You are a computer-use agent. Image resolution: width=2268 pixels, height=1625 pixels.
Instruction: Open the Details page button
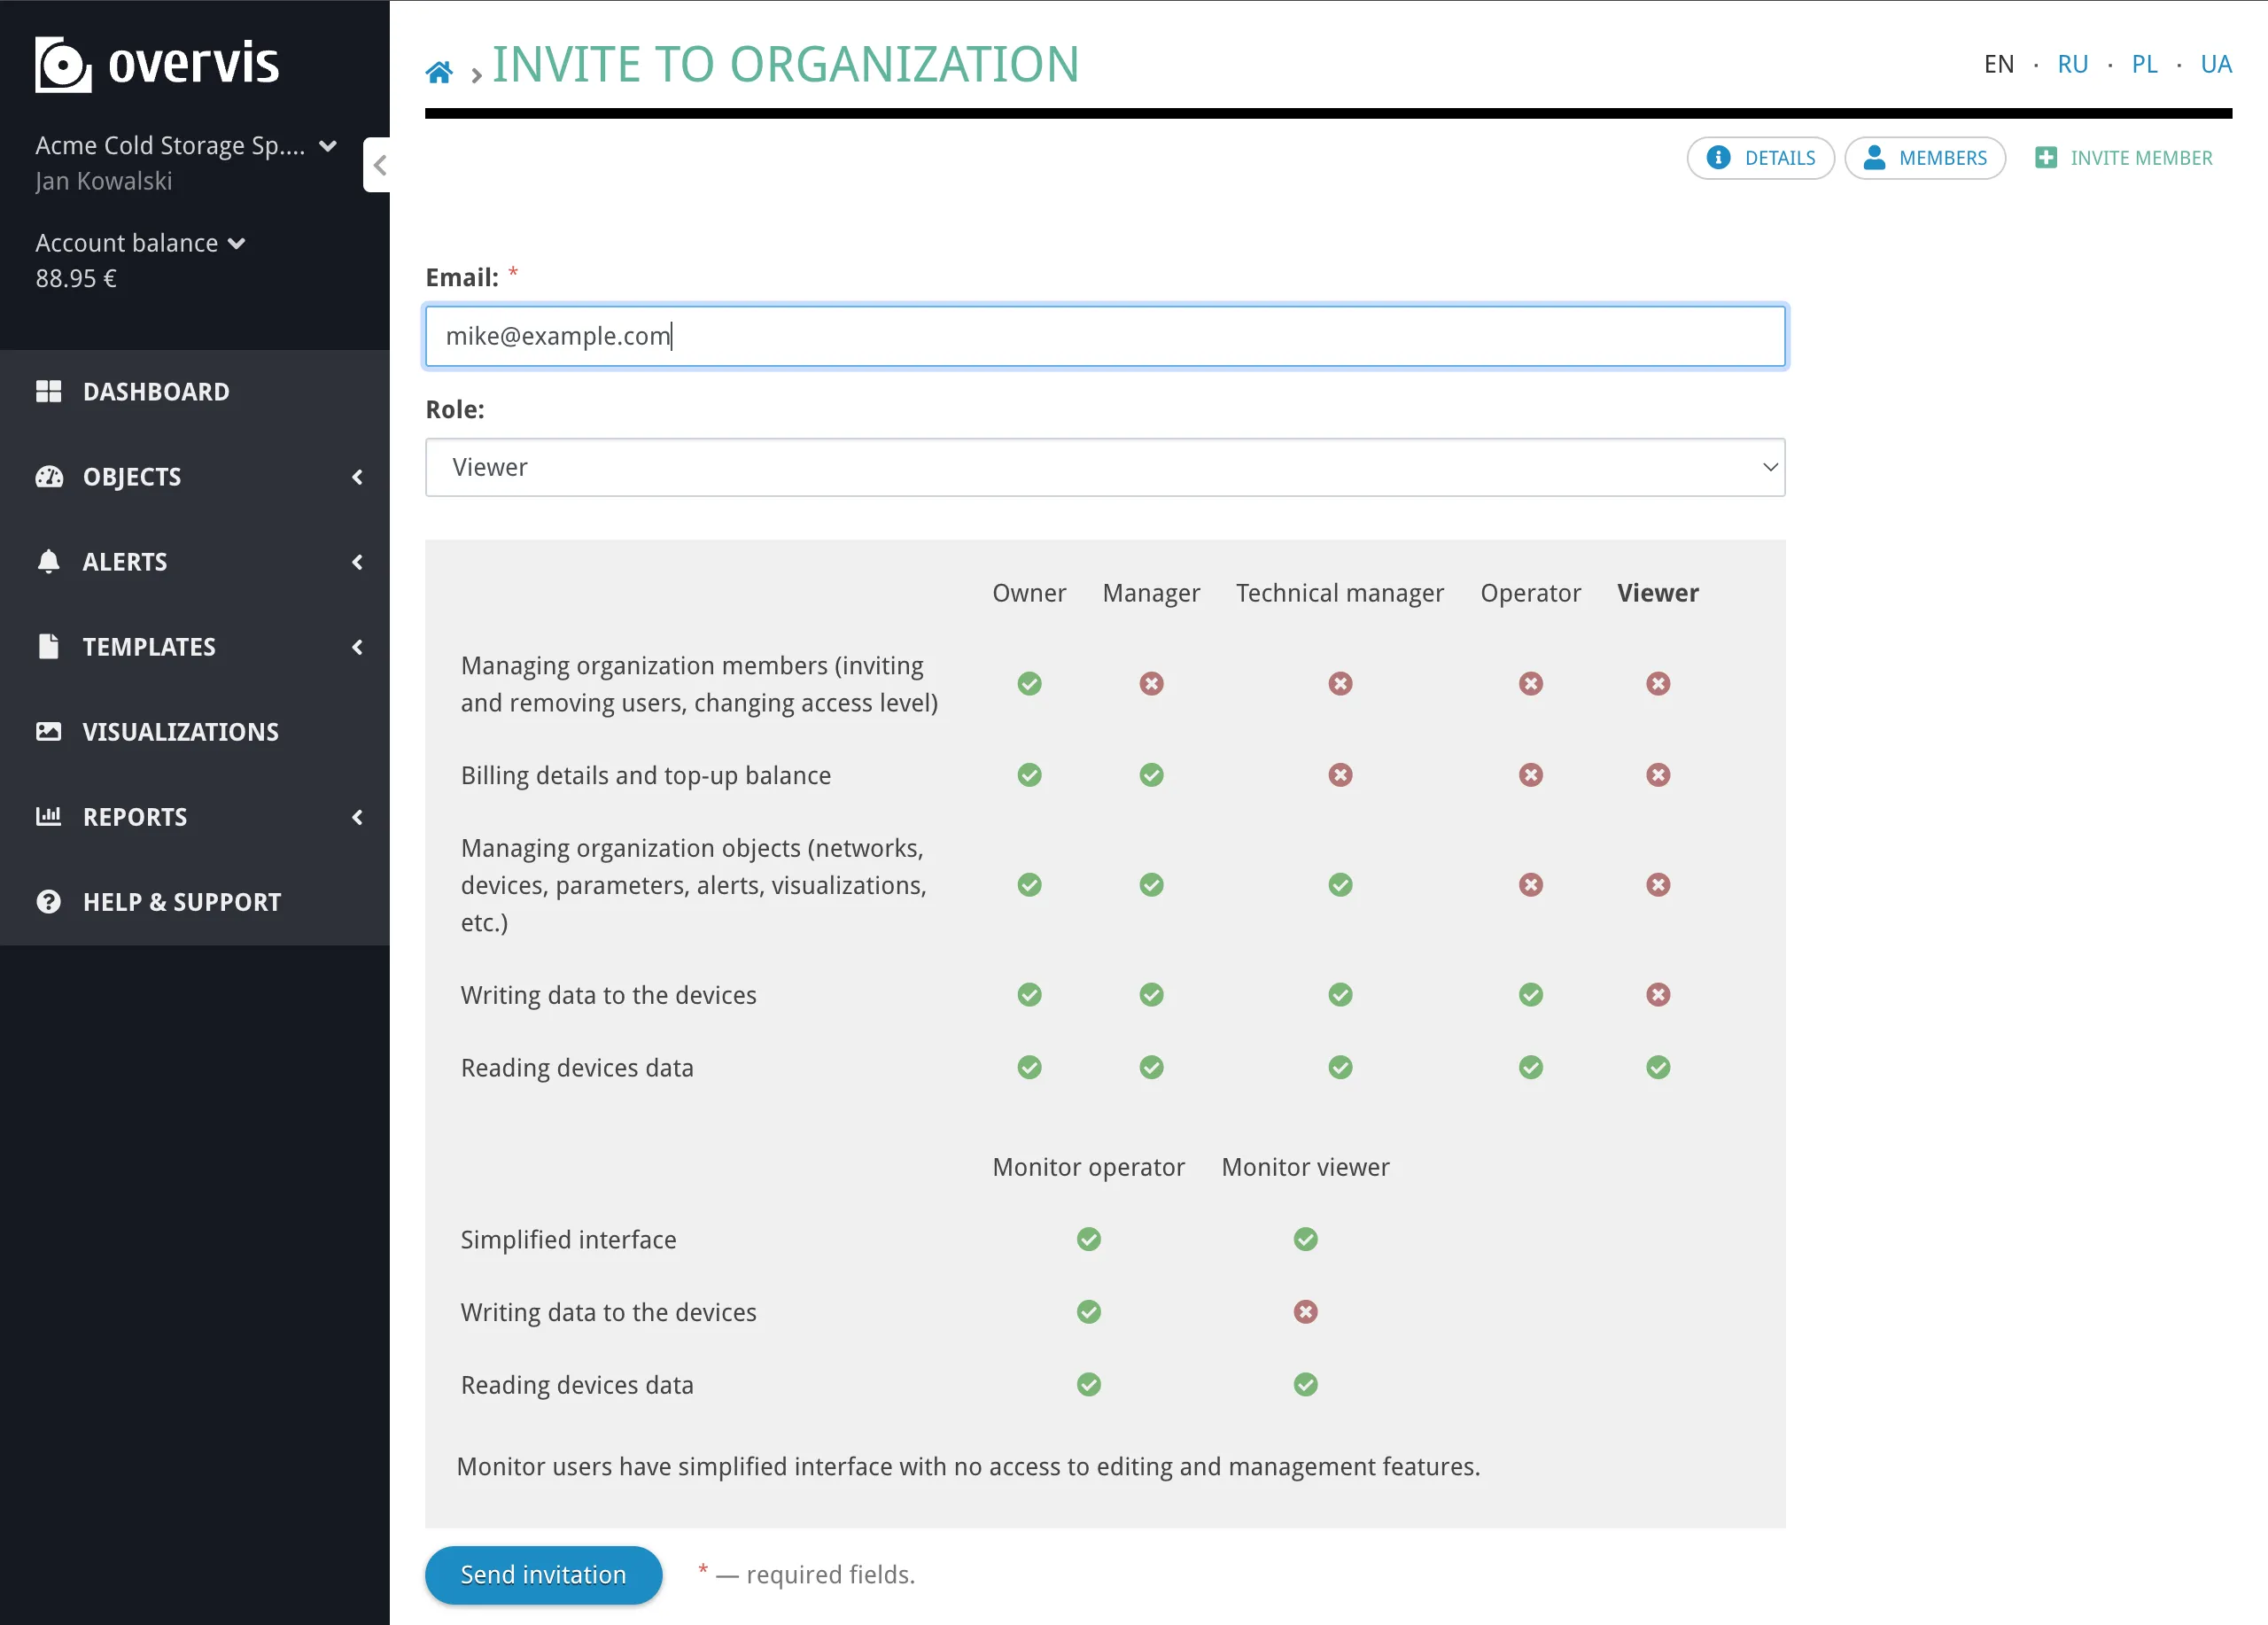point(1760,158)
